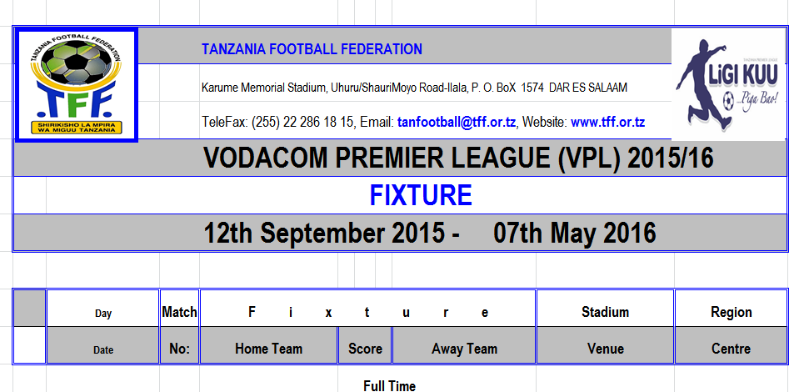Click the Full Time label cell
The image size is (789, 392).
[x=389, y=385]
